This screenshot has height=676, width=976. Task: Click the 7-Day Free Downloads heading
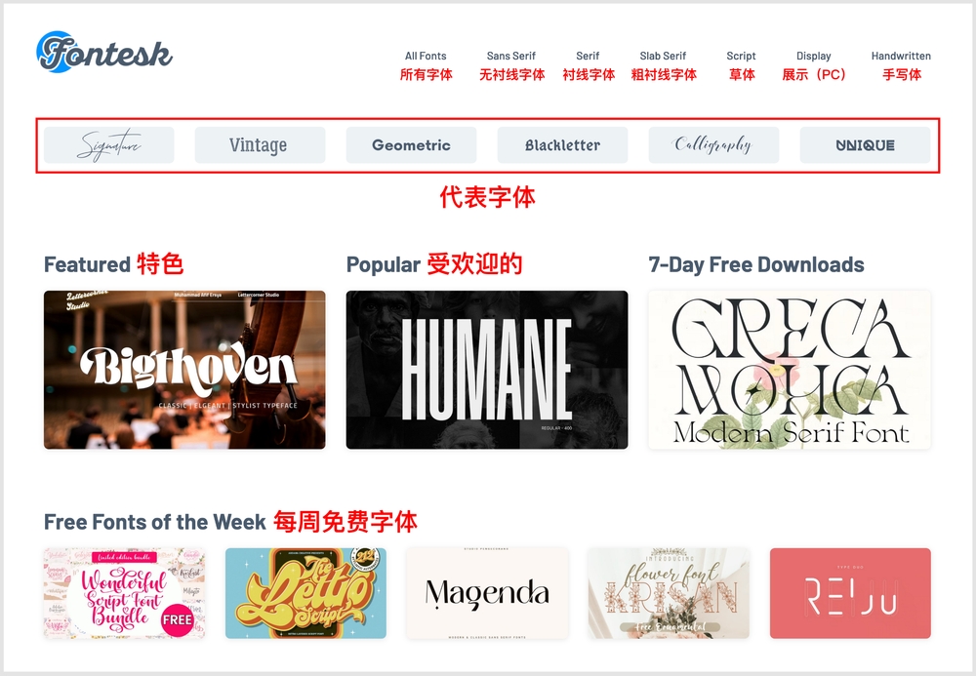click(755, 264)
